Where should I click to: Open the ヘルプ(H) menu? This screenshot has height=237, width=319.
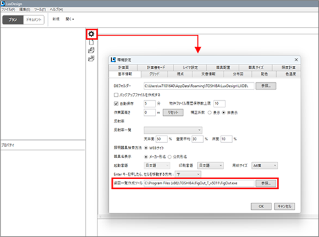pyautogui.click(x=57, y=10)
